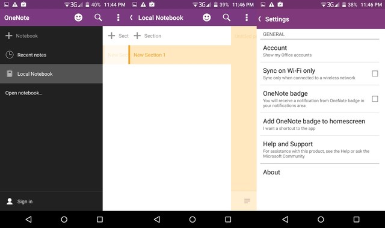The image size is (385, 228).
Task: Open Help and Support
Action: point(319,149)
